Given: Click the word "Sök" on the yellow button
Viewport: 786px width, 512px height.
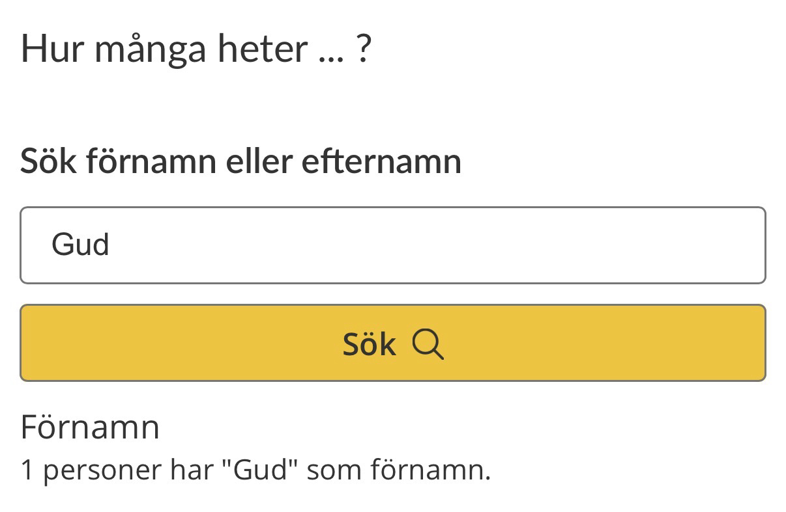Looking at the screenshot, I should 369,344.
